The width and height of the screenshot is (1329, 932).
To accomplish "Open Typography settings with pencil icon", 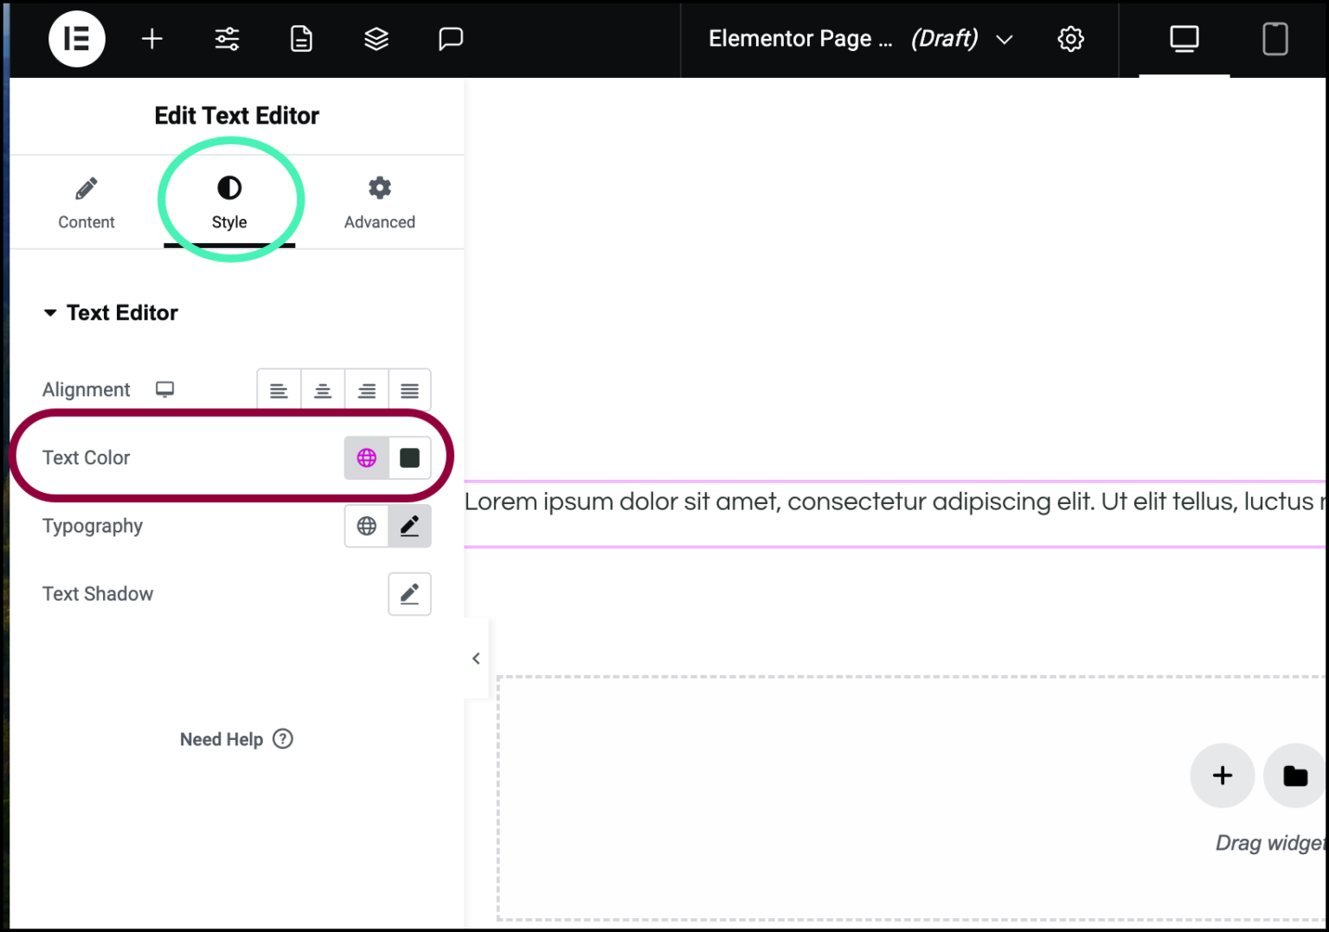I will [409, 526].
